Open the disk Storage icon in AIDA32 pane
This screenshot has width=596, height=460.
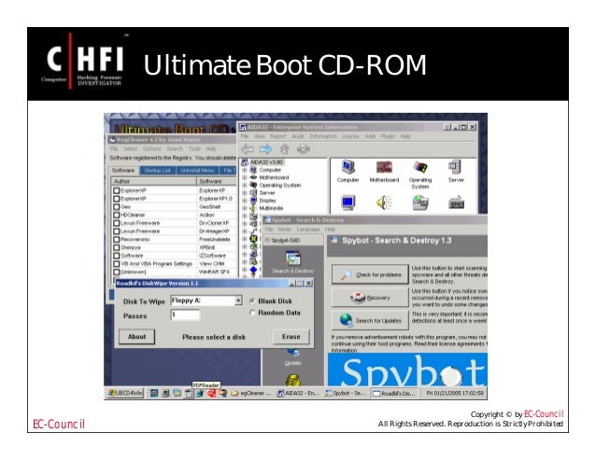pos(420,202)
